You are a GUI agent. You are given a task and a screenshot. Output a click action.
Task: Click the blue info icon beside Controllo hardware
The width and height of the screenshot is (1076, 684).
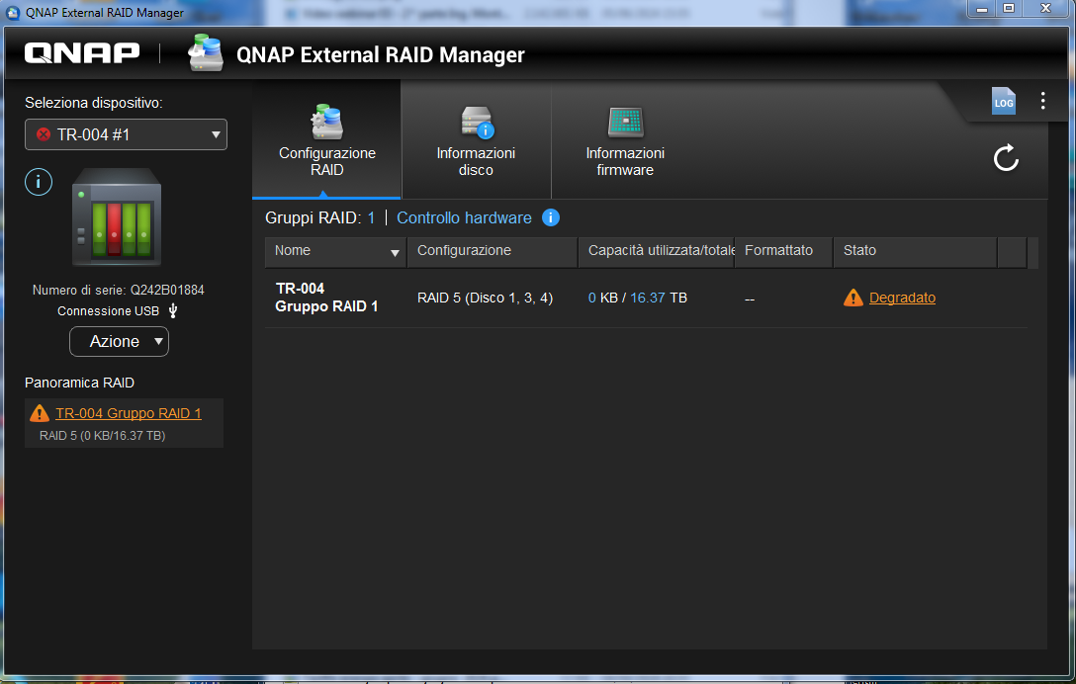pos(551,218)
